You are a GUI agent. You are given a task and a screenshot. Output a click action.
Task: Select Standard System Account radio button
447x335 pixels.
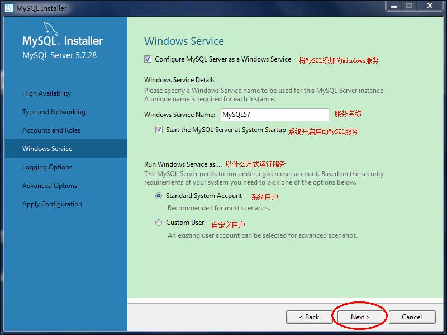pos(159,196)
